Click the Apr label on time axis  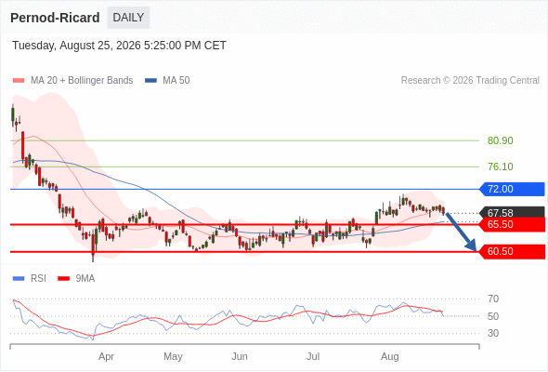tap(106, 356)
